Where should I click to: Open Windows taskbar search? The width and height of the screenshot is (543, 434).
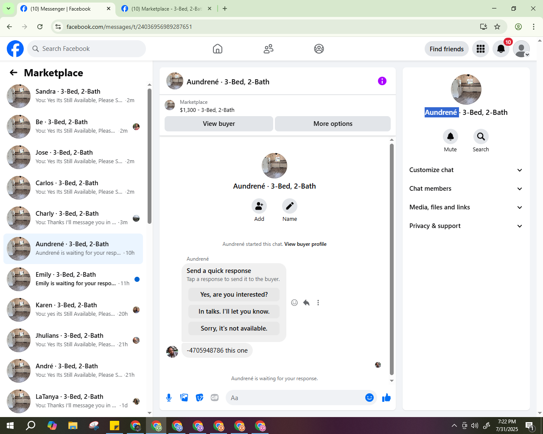(x=31, y=426)
